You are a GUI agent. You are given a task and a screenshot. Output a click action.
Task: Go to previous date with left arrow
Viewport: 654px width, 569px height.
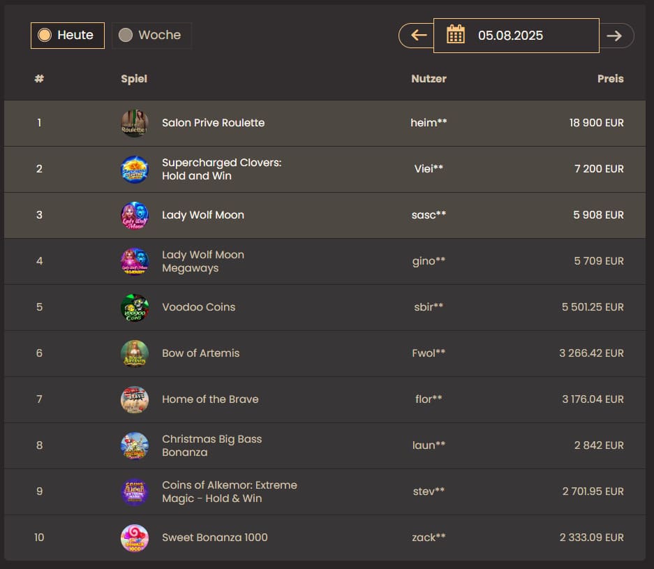(417, 36)
